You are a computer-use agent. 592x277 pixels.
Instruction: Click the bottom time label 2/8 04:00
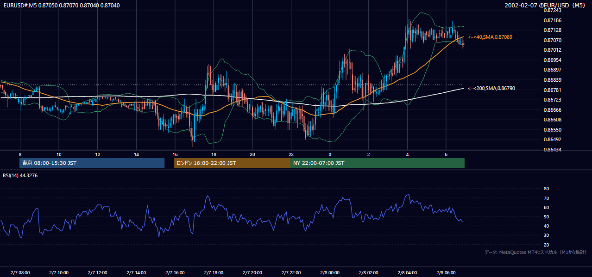408,273
